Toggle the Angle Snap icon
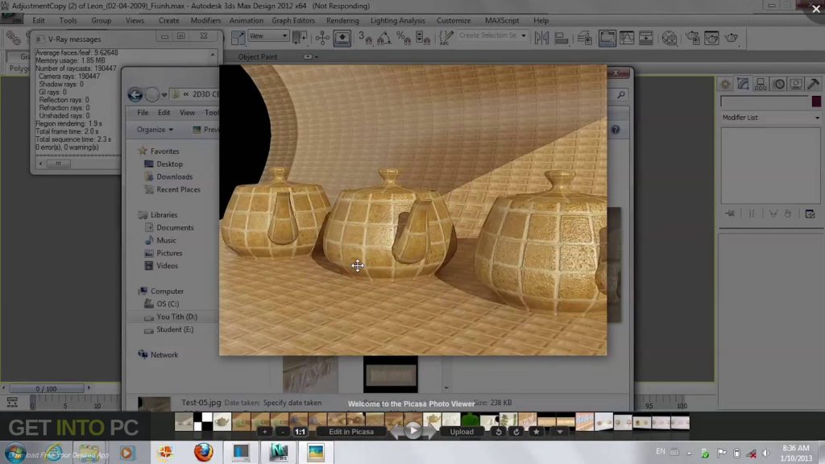The width and height of the screenshot is (825, 464). click(383, 38)
